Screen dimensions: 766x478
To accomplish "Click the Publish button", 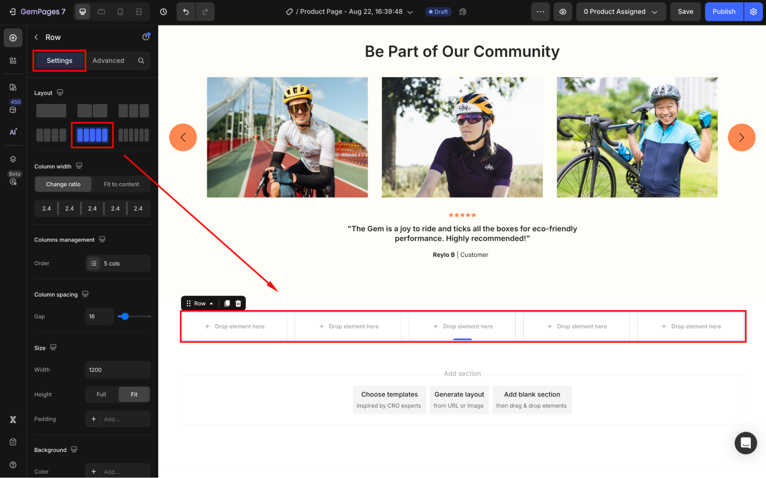I will tap(723, 12).
